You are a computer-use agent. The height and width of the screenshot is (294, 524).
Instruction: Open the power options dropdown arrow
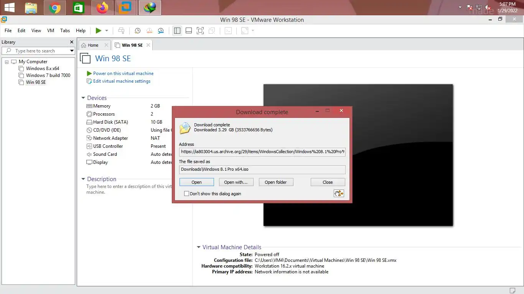pyautogui.click(x=107, y=31)
